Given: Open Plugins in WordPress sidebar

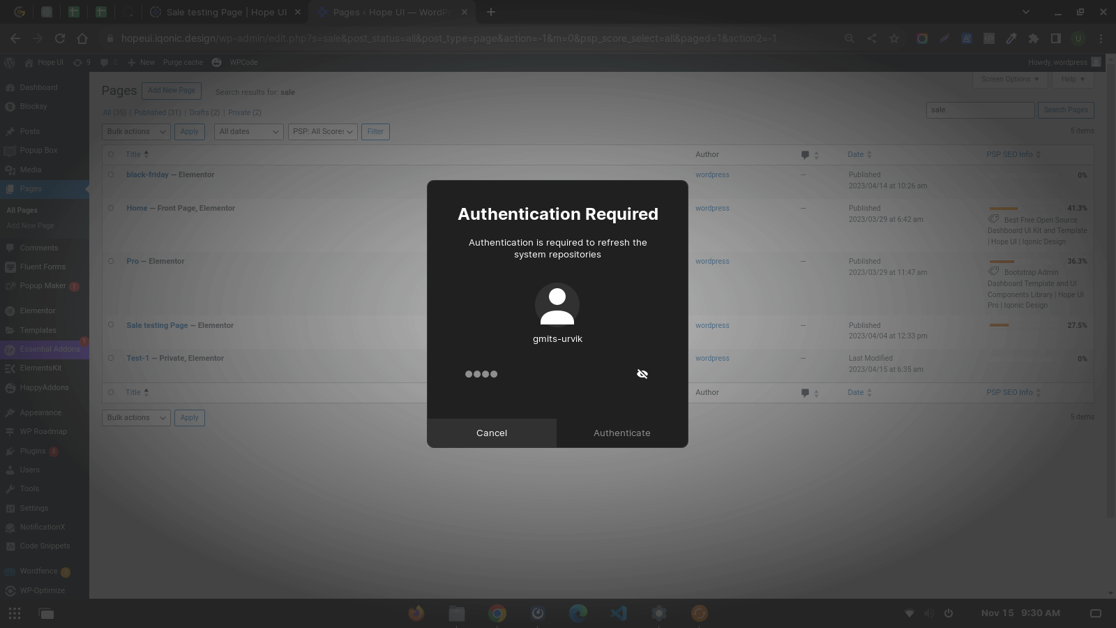Looking at the screenshot, I should click(33, 451).
